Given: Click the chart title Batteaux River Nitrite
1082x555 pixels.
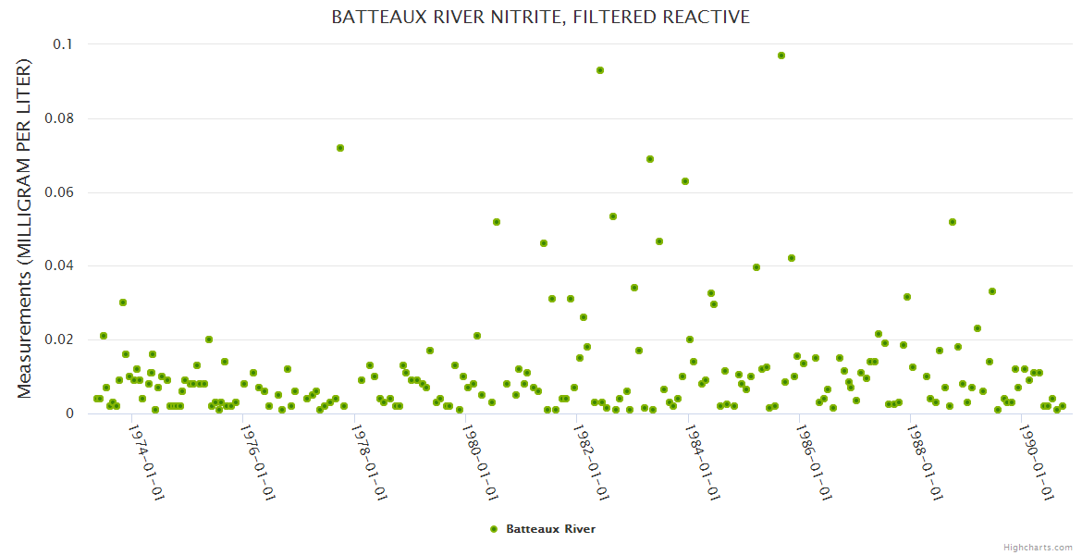Looking at the screenshot, I should [541, 18].
